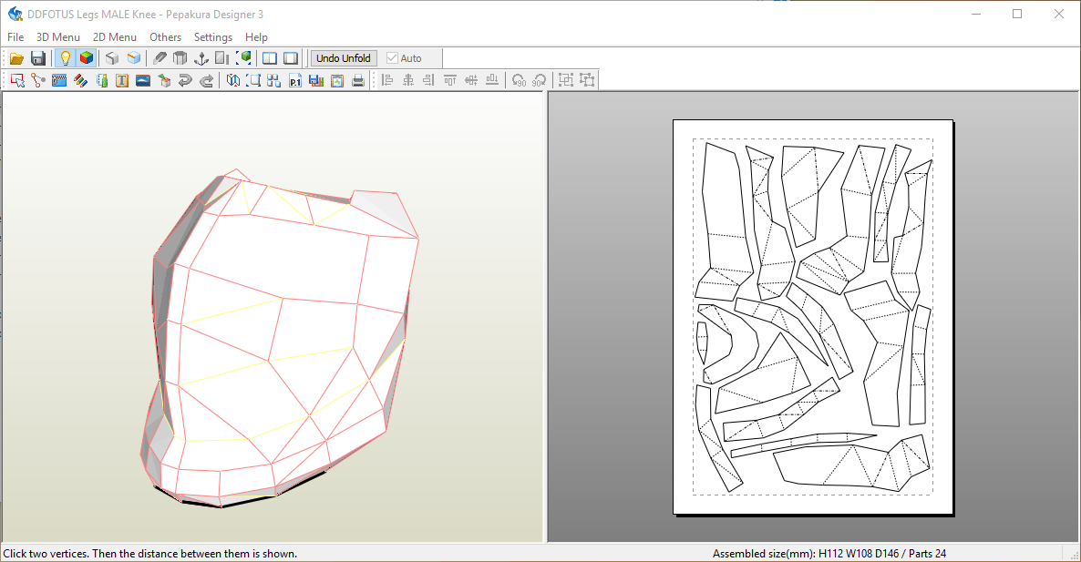Select the Input Text tool
The width and height of the screenshot is (1081, 562).
pos(122,80)
